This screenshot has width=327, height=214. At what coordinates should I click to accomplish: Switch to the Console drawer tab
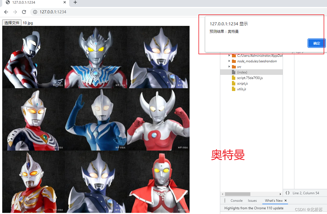coord(236,201)
